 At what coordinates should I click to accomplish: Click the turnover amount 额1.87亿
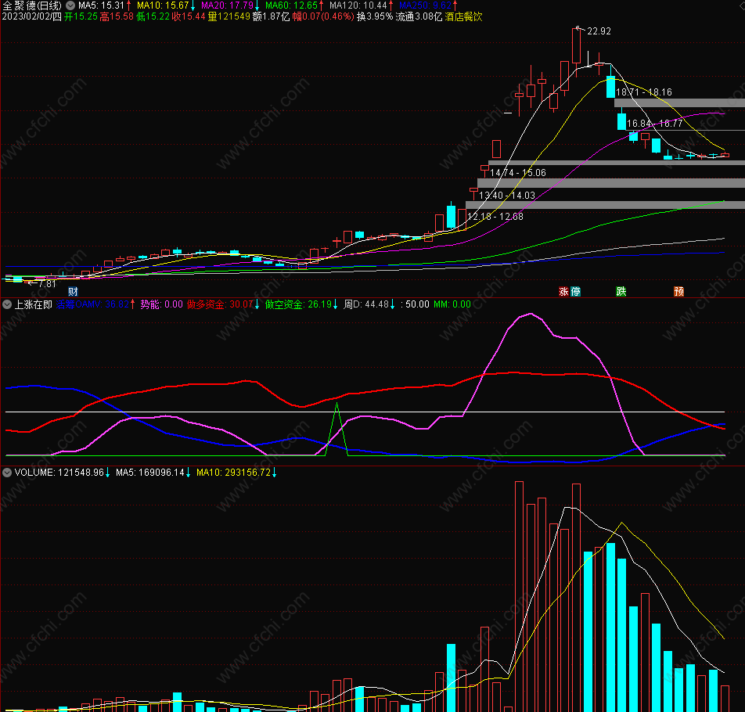click(271, 17)
